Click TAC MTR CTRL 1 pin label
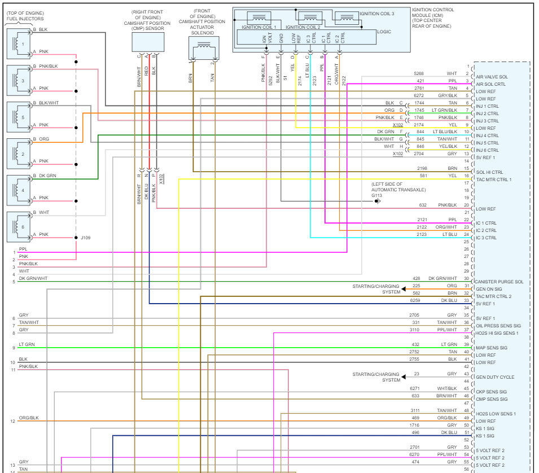Viewport: 539px width, 473px height. pos(494,179)
